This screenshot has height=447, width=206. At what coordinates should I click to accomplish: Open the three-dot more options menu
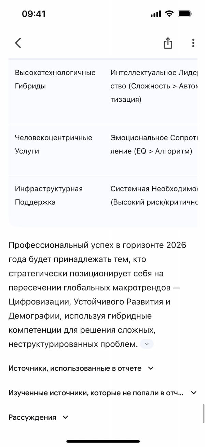coord(193,43)
